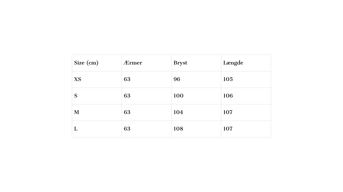Image resolution: width=343 pixels, height=192 pixels.
Task: Click the Længde value 105
Action: coord(228,79)
